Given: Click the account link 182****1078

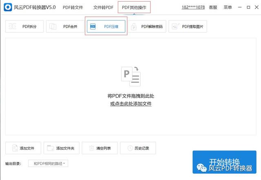Looking at the screenshot, I should click(193, 7).
